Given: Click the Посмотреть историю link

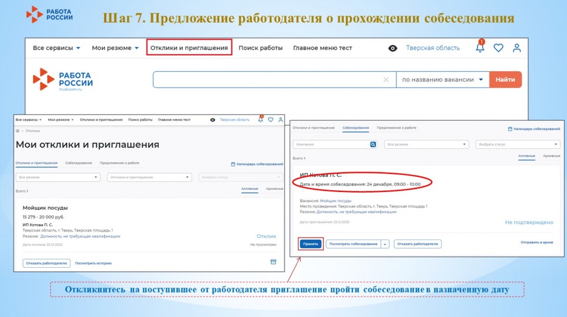Looking at the screenshot, I should pyautogui.click(x=93, y=263).
